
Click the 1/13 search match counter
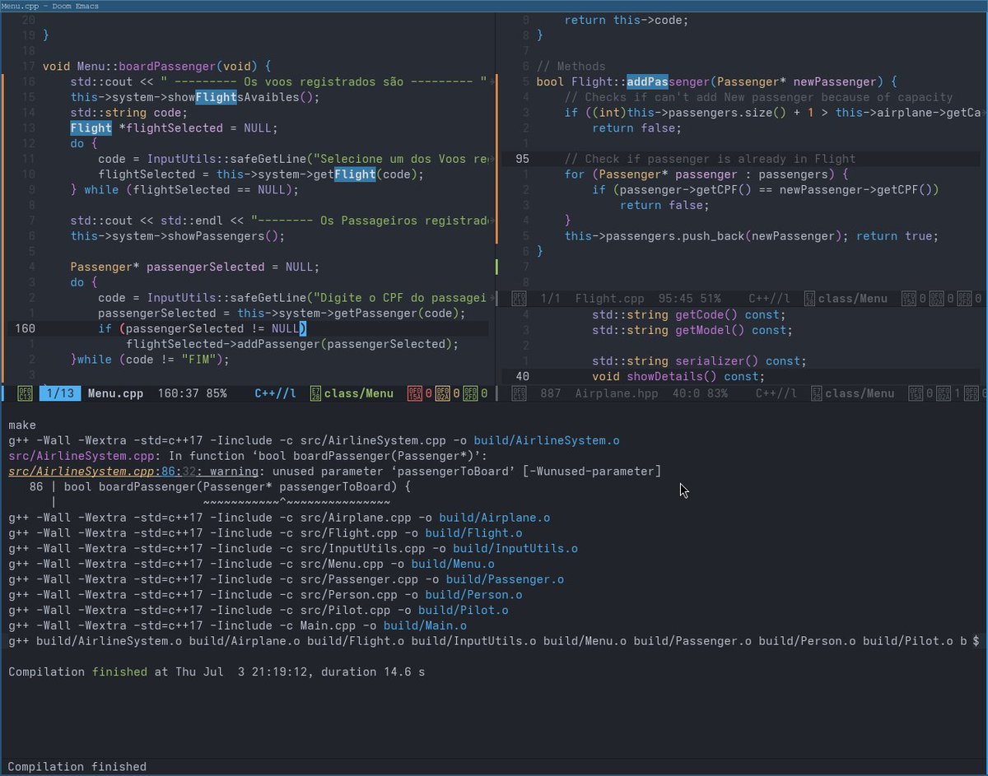pyautogui.click(x=60, y=393)
